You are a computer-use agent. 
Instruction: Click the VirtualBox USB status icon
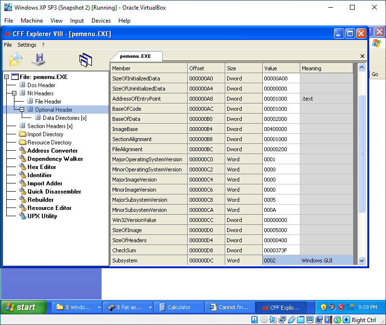click(x=292, y=320)
